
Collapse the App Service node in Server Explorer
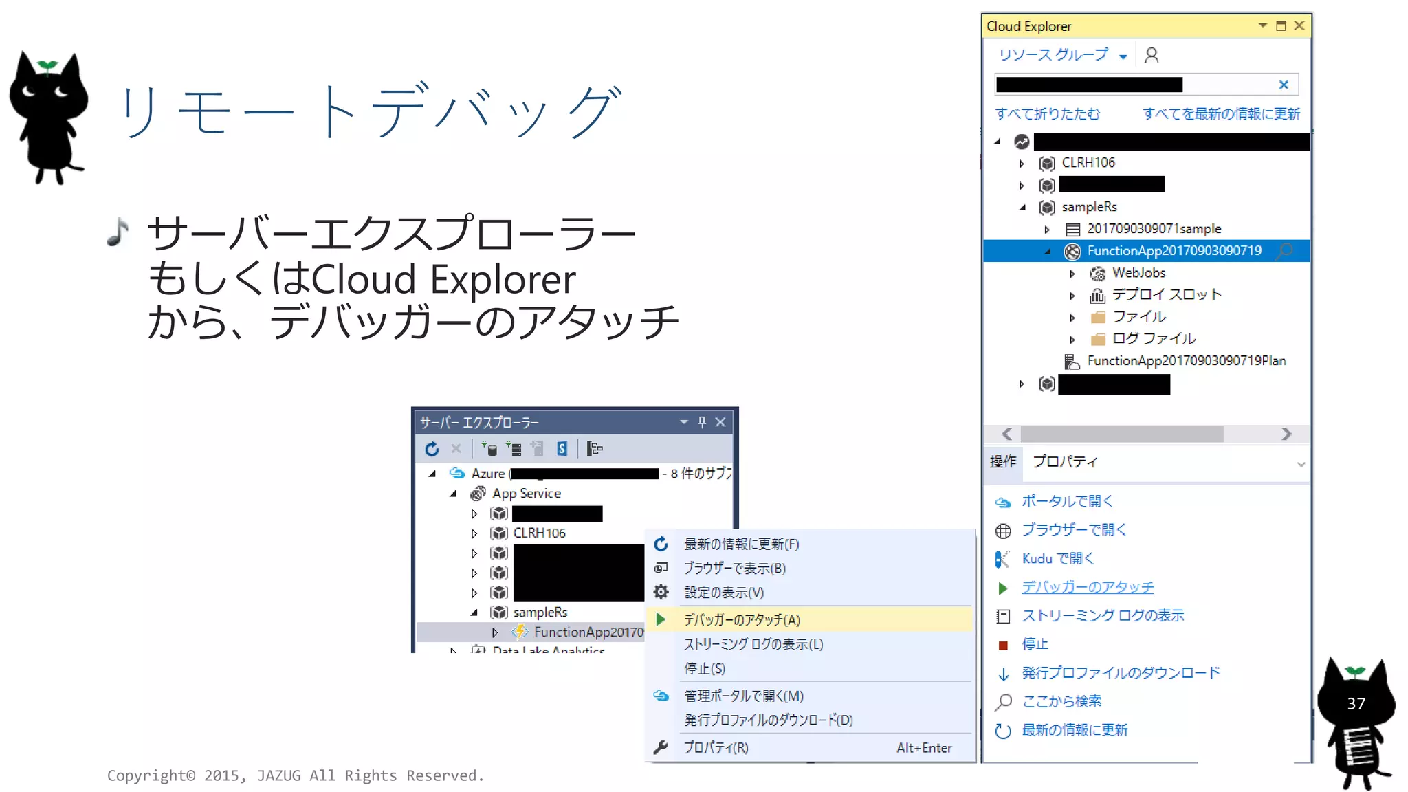[x=453, y=494]
